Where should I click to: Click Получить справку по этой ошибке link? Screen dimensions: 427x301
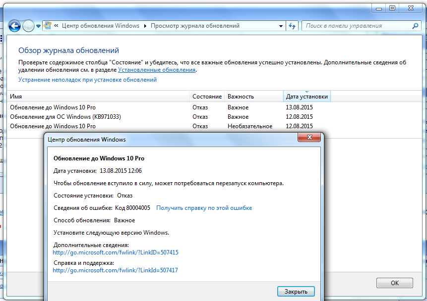204,208
